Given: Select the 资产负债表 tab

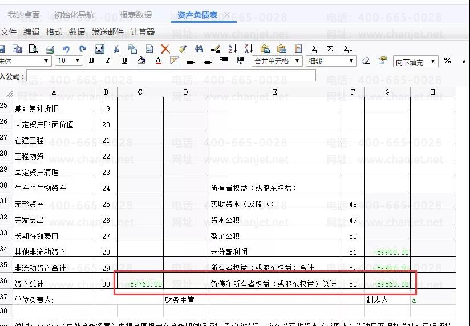Looking at the screenshot, I should tap(197, 15).
